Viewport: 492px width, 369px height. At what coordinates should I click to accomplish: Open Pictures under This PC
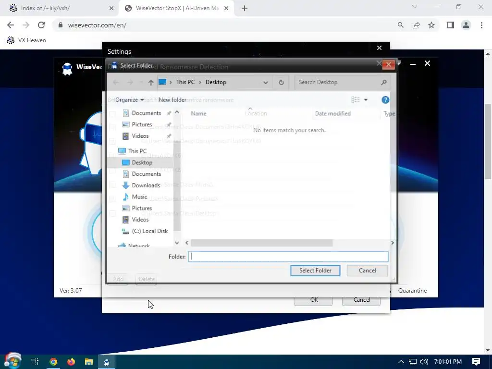pos(142,208)
